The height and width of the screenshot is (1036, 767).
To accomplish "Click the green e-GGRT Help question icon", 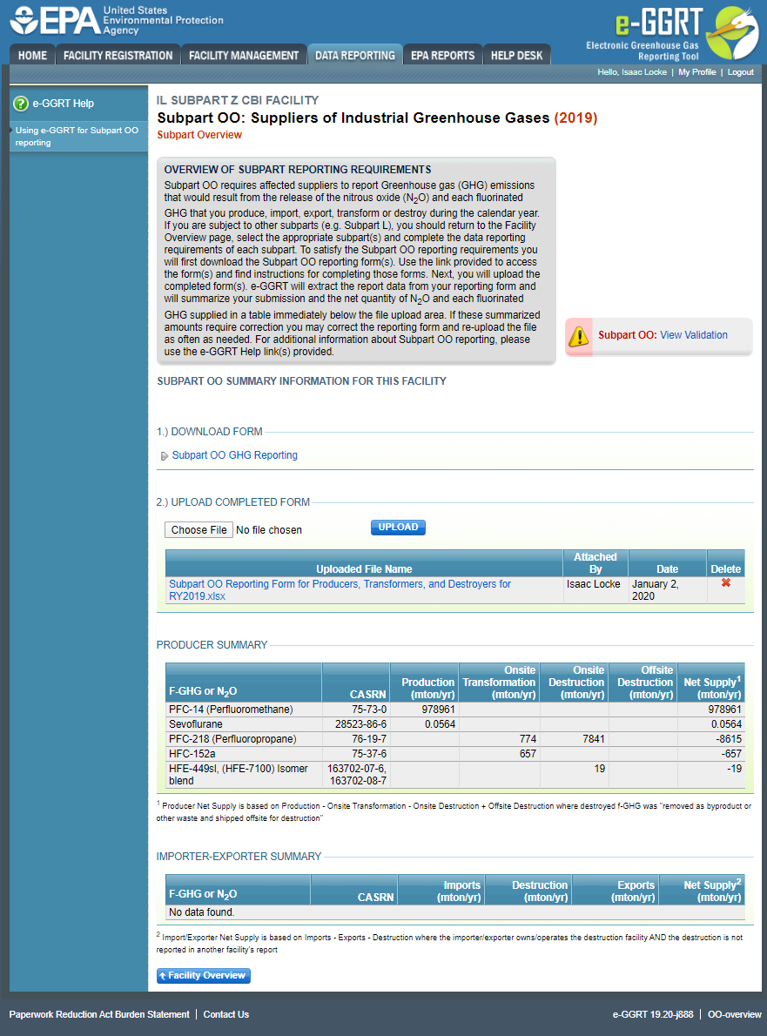I will point(21,104).
